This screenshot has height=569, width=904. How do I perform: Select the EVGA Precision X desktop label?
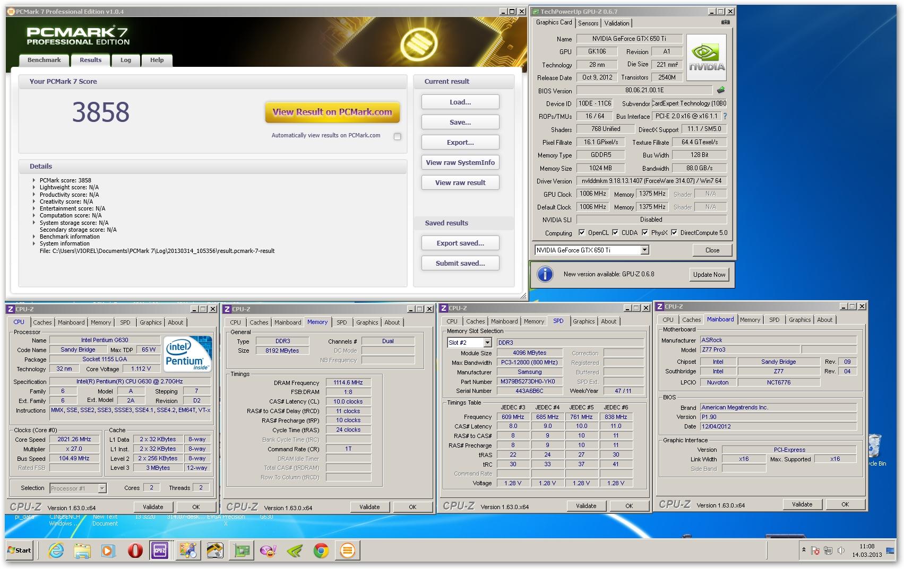click(x=226, y=520)
